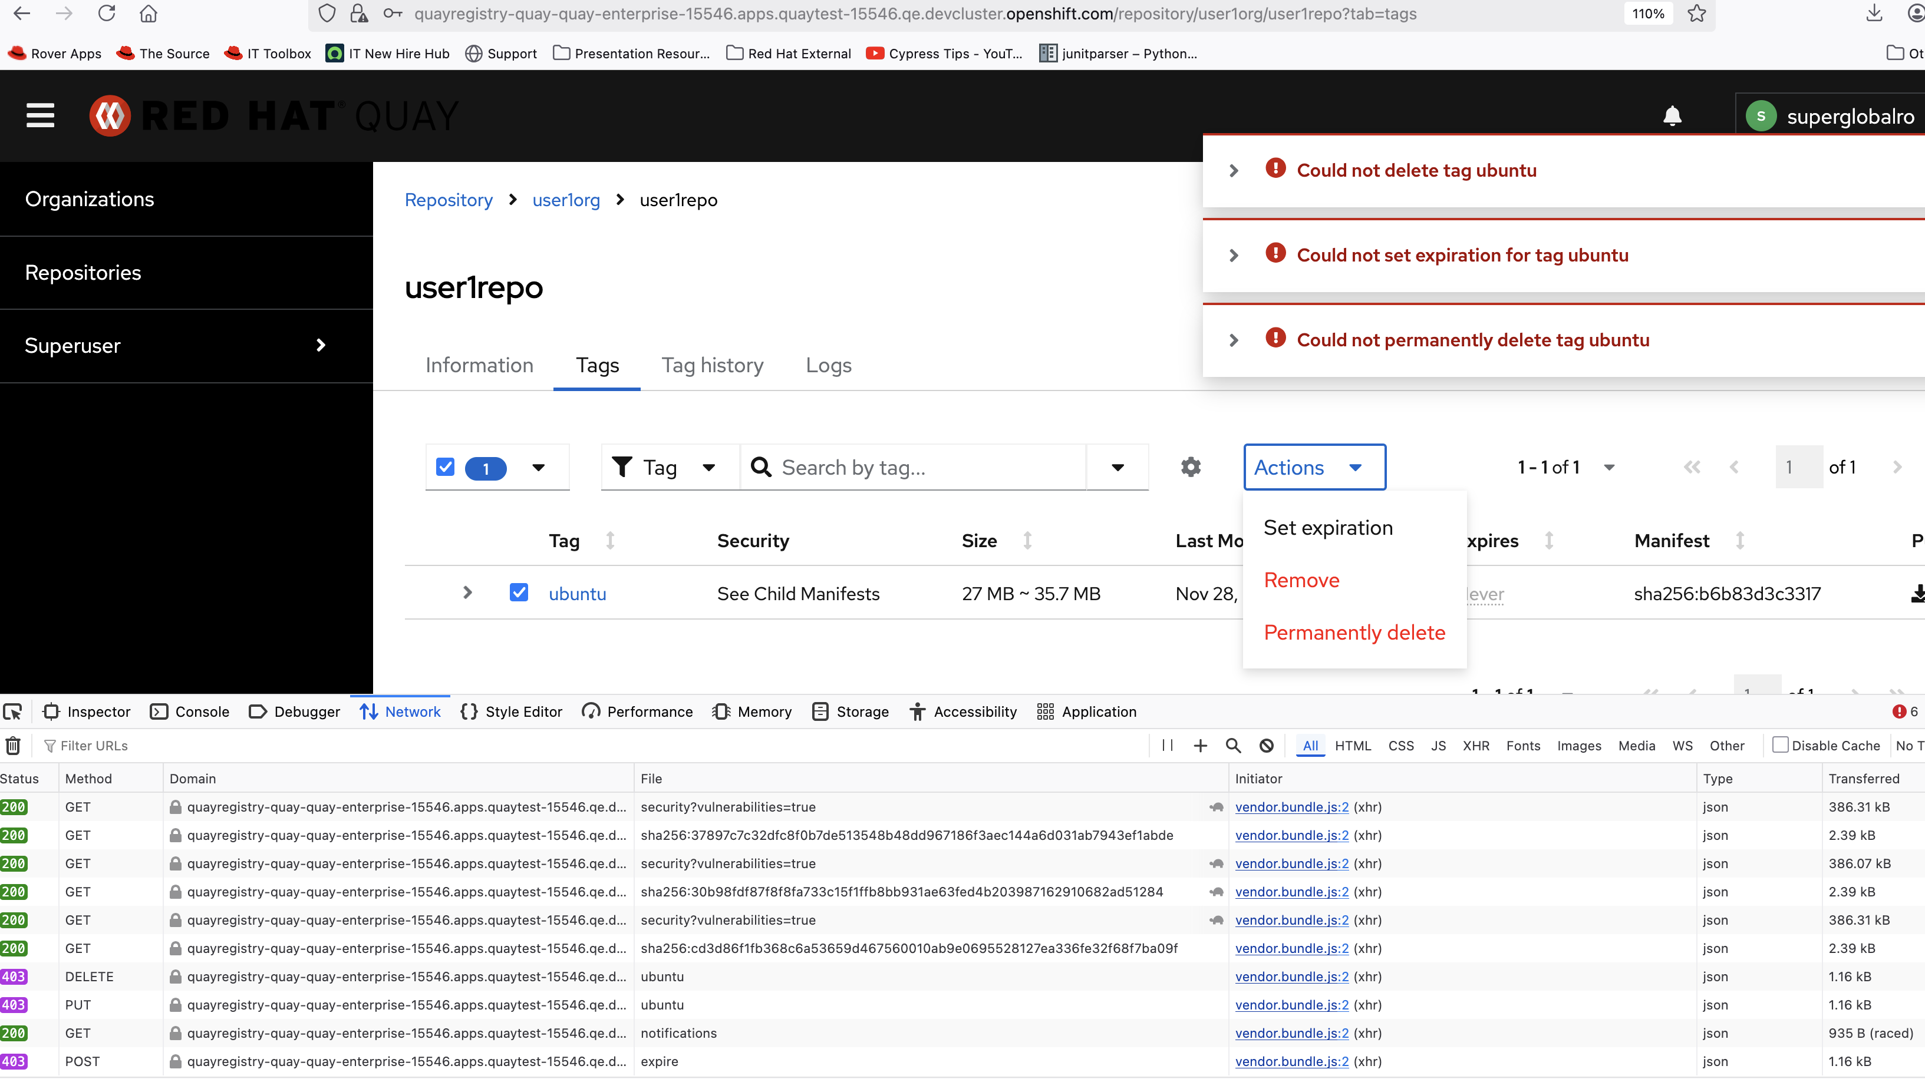Choose Permanently delete from Actions menu
Viewport: 1925px width, 1079px height.
(1354, 633)
